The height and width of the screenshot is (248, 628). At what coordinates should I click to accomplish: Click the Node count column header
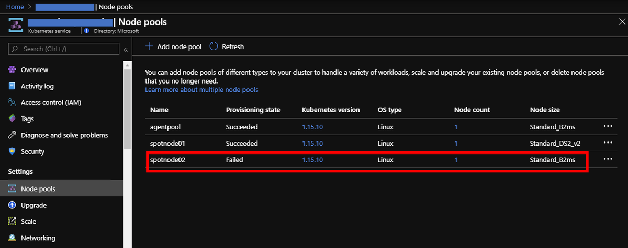pos(472,110)
